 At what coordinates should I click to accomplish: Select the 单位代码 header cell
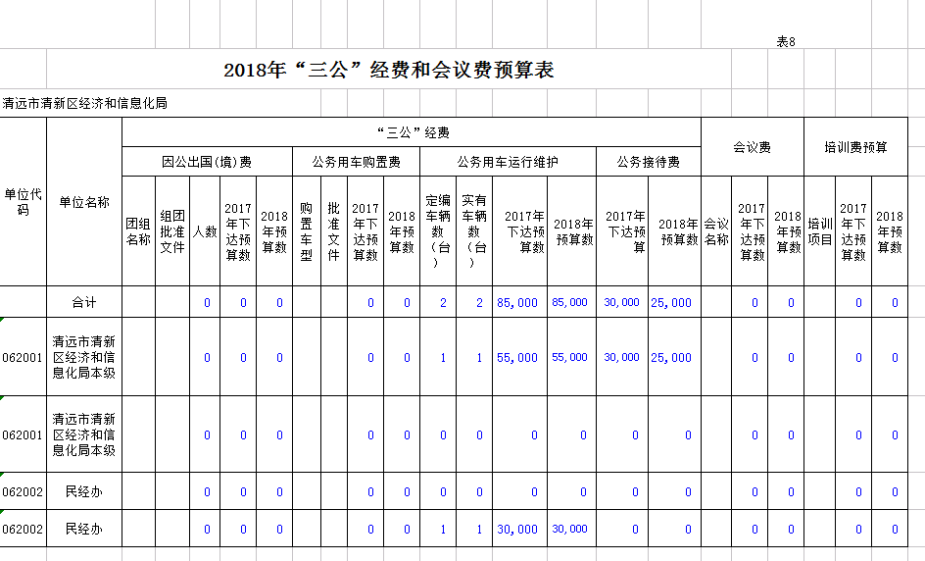[x=23, y=202]
